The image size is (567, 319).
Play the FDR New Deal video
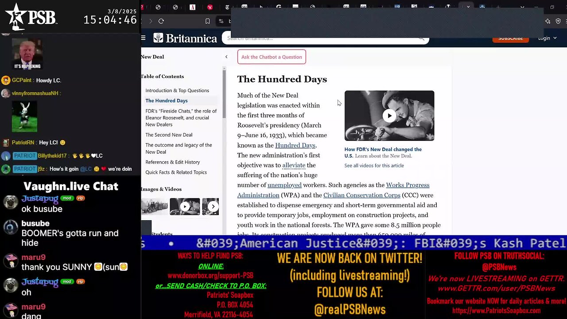pos(389,116)
